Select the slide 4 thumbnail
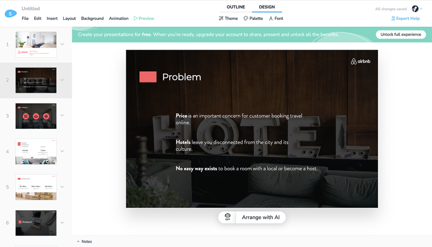Image resolution: width=432 pixels, height=247 pixels. (36, 151)
